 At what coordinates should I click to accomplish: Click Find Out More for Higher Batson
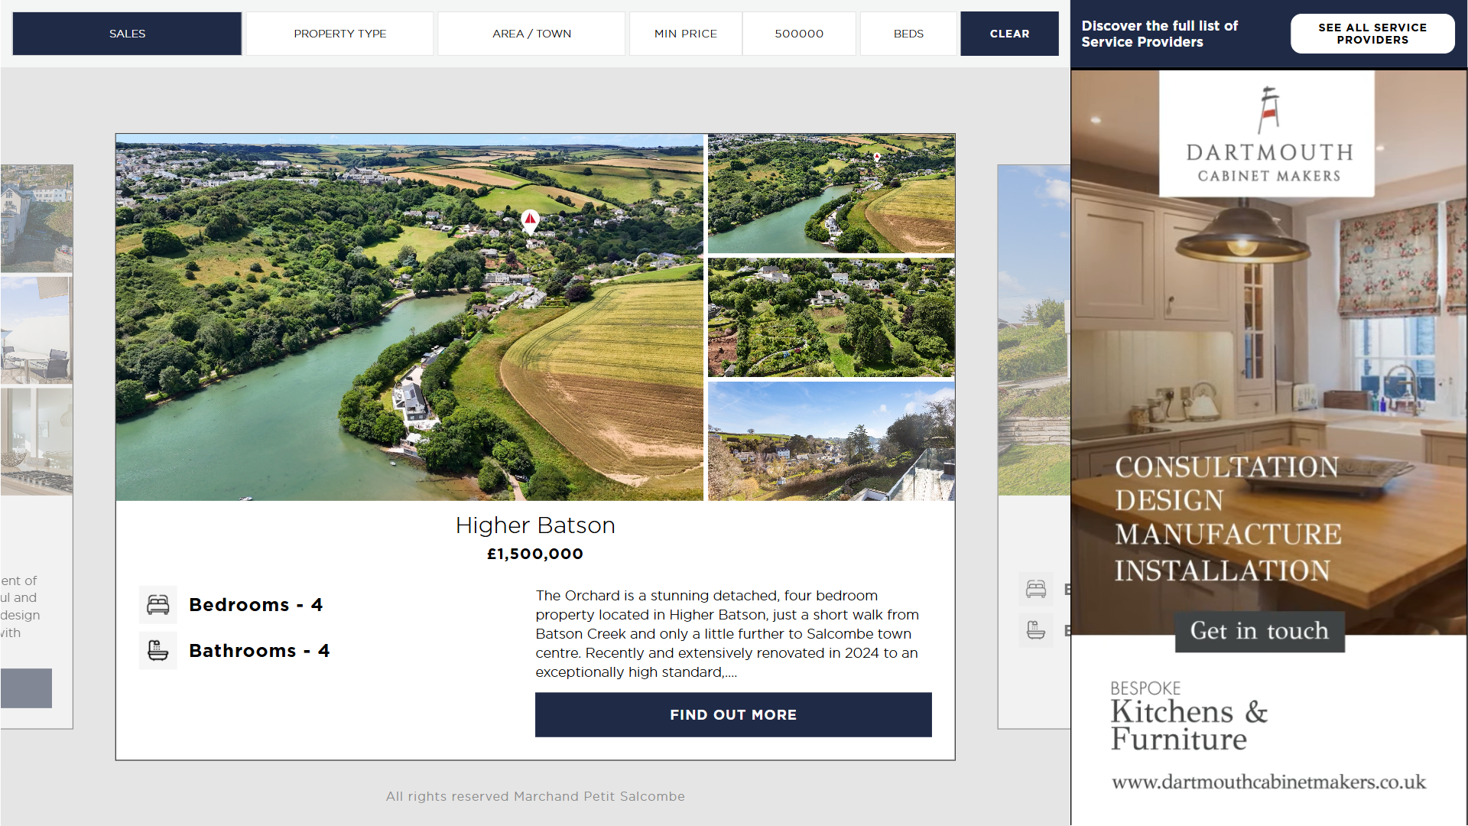[x=733, y=715]
